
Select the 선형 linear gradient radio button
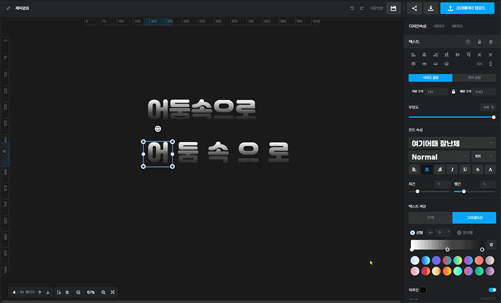tap(412, 232)
